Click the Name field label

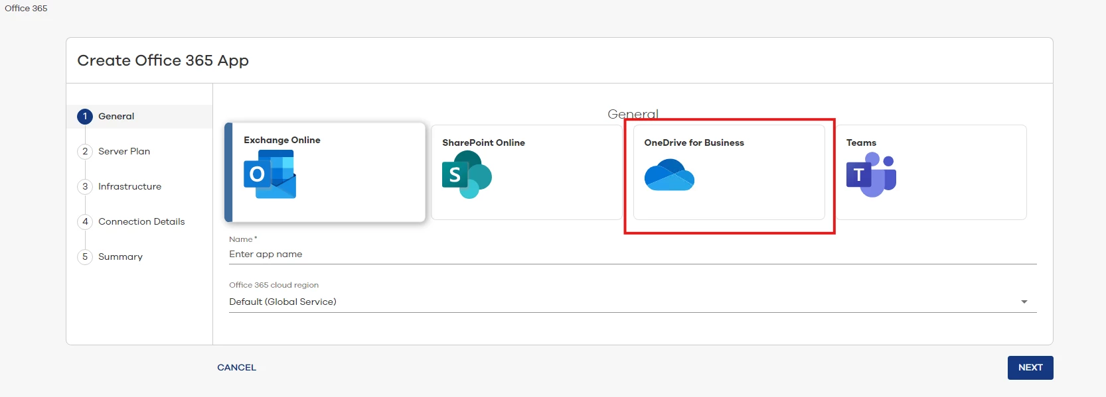(243, 239)
